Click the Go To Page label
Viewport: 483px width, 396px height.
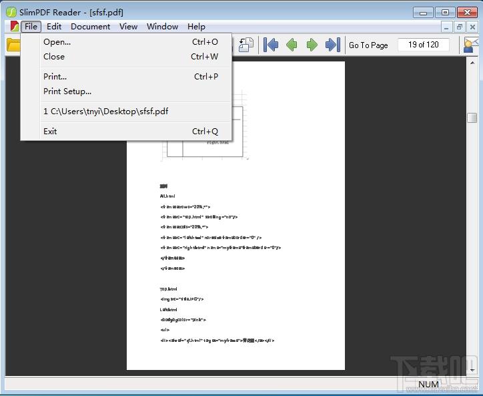coord(368,45)
